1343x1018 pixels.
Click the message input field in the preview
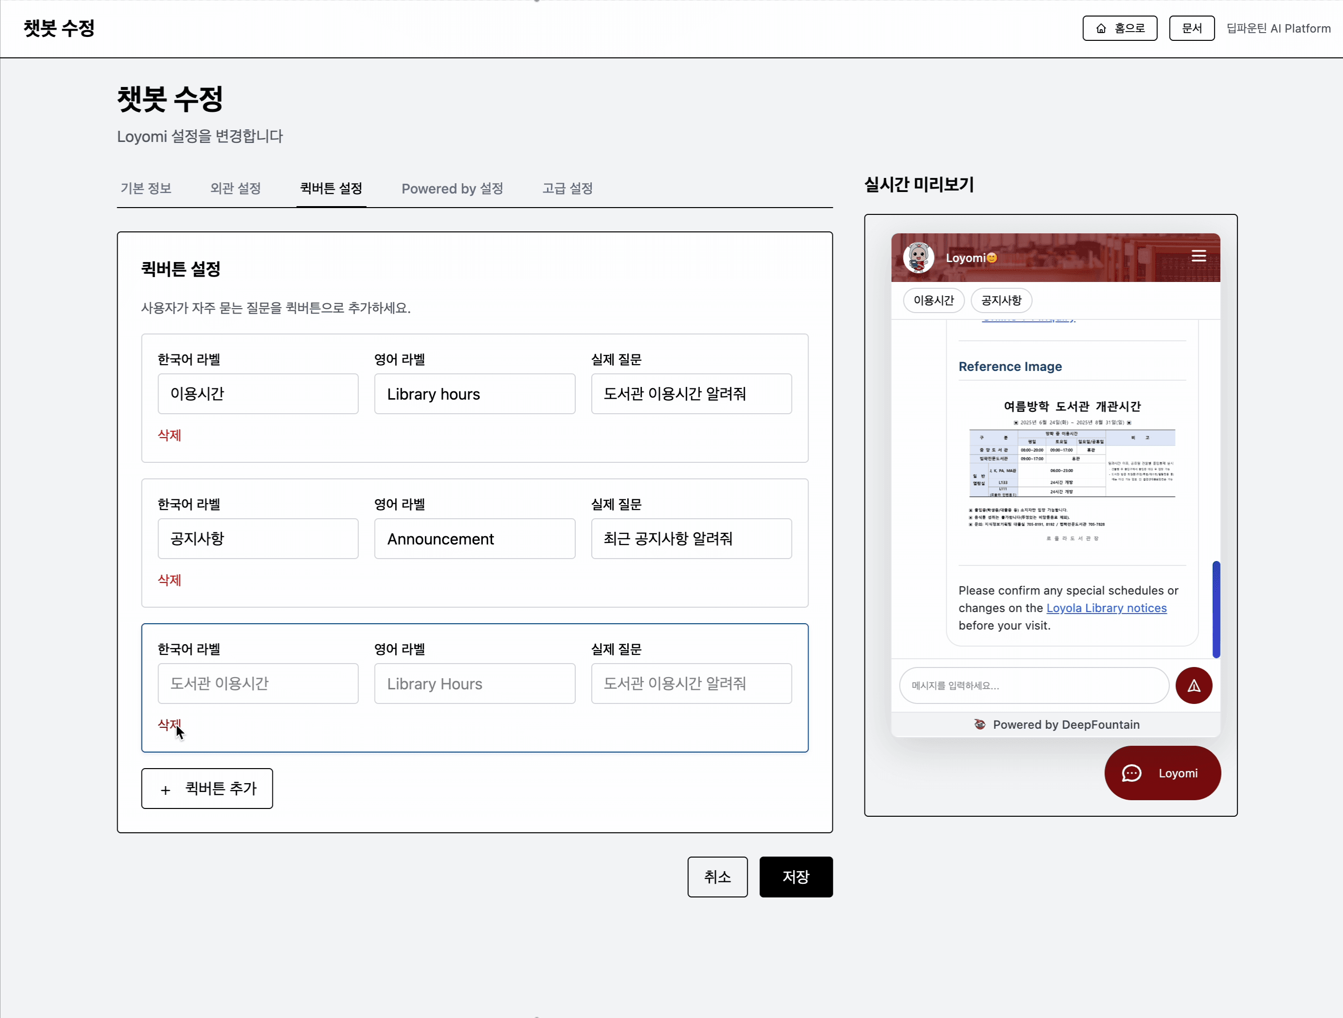tap(1032, 685)
